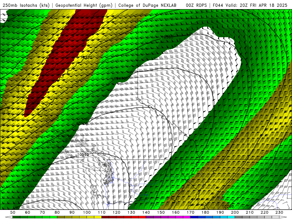Click the 'College of DuPage NEXLAB' label

pyautogui.click(x=147, y=5)
